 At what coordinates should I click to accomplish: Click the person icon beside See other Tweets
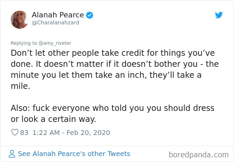12,154
